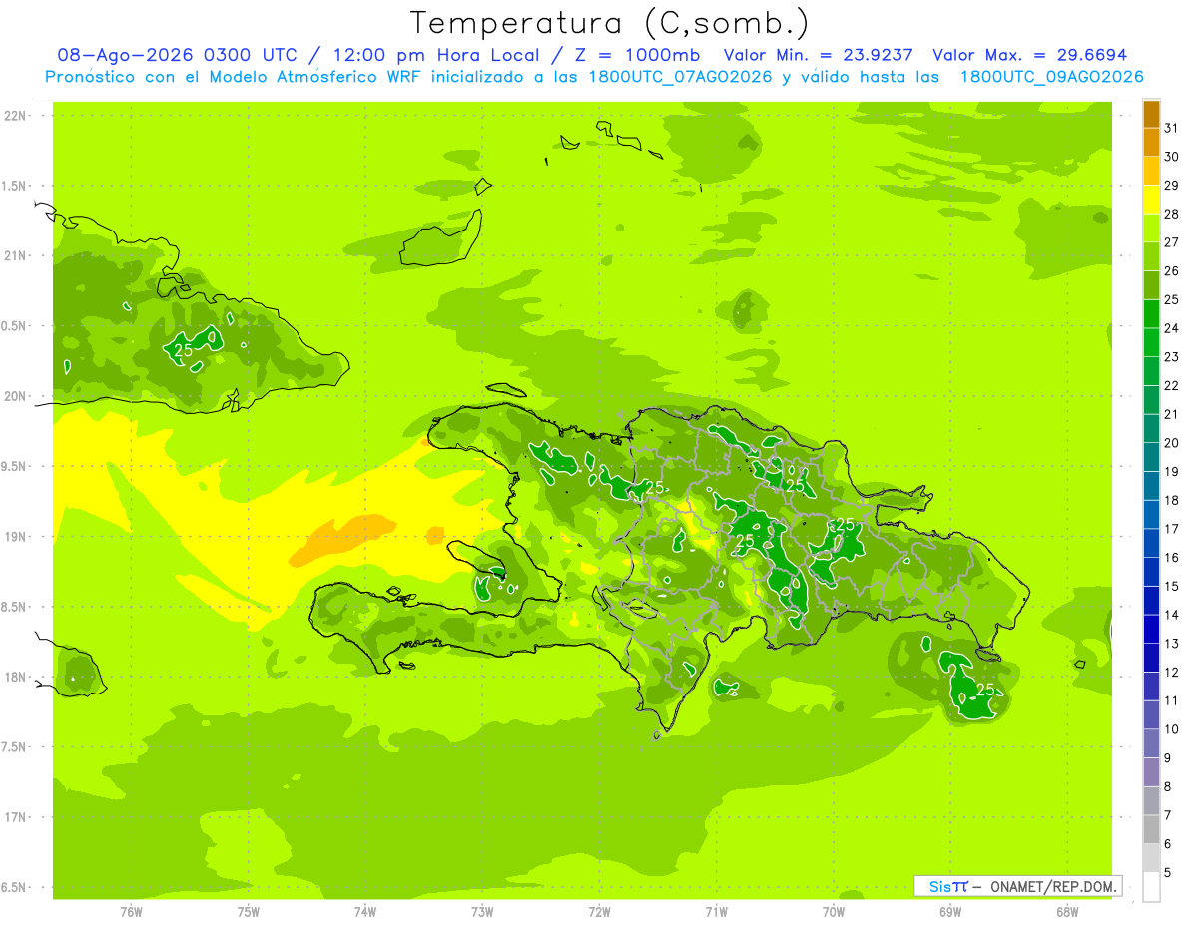
Task: Click the '72W' longitude label
Action: click(599, 911)
